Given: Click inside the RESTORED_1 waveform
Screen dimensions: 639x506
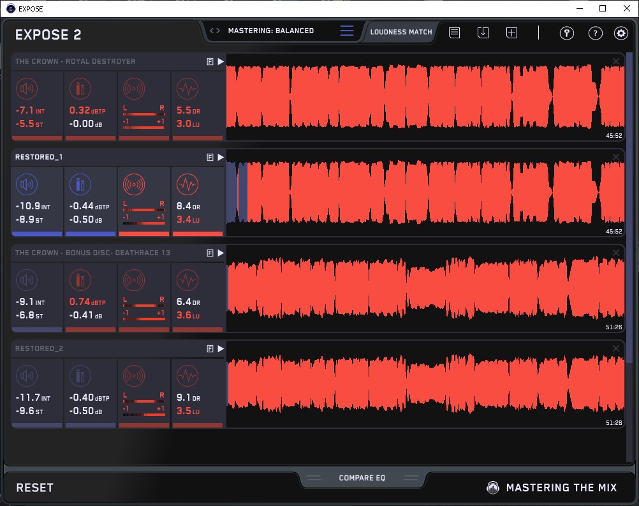Looking at the screenshot, I should (425, 193).
